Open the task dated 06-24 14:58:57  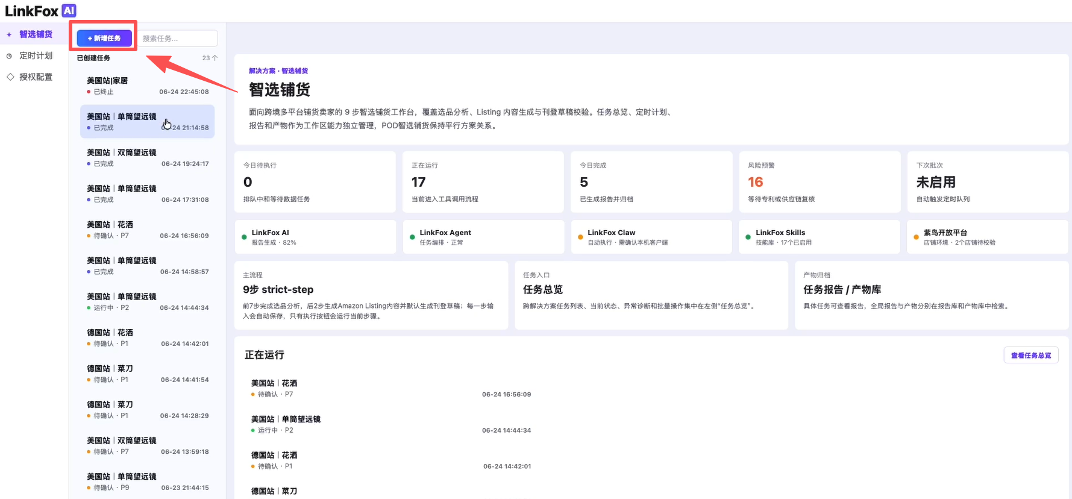click(148, 266)
